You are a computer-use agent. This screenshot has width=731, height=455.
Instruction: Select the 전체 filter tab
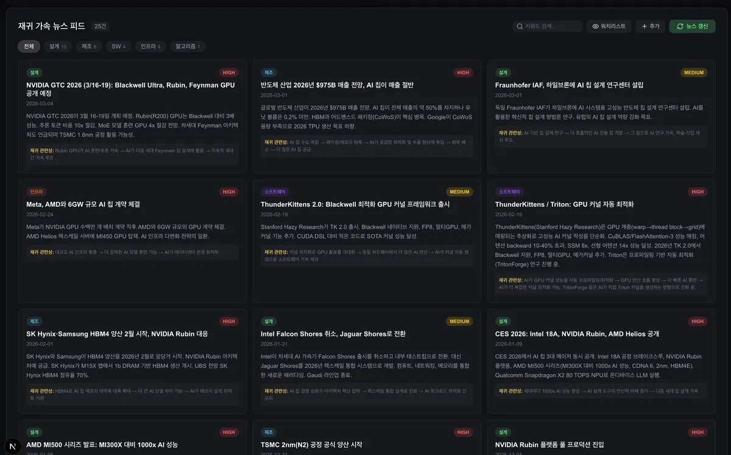(x=29, y=46)
